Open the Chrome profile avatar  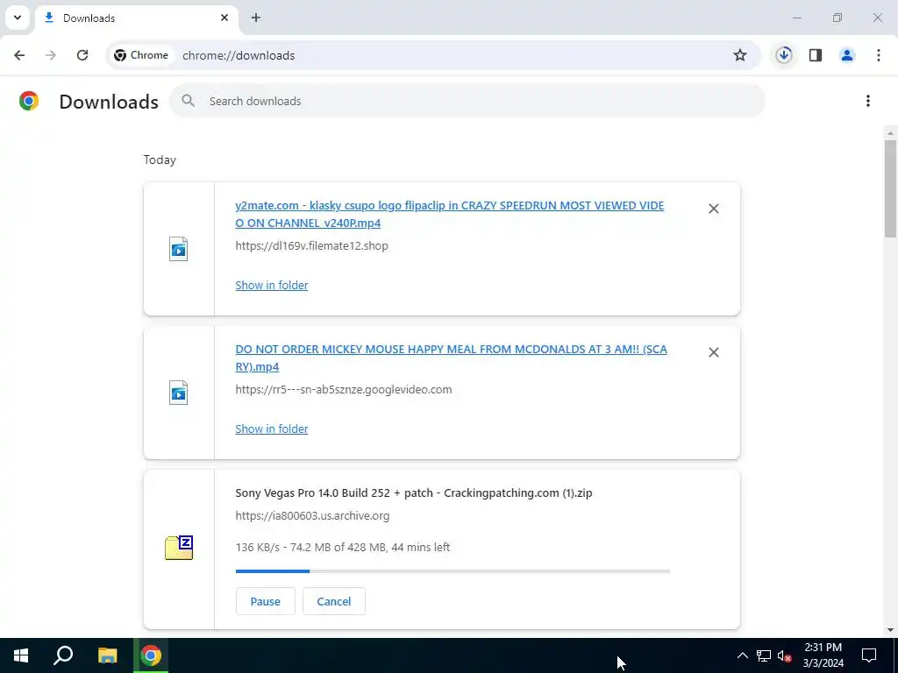847,55
